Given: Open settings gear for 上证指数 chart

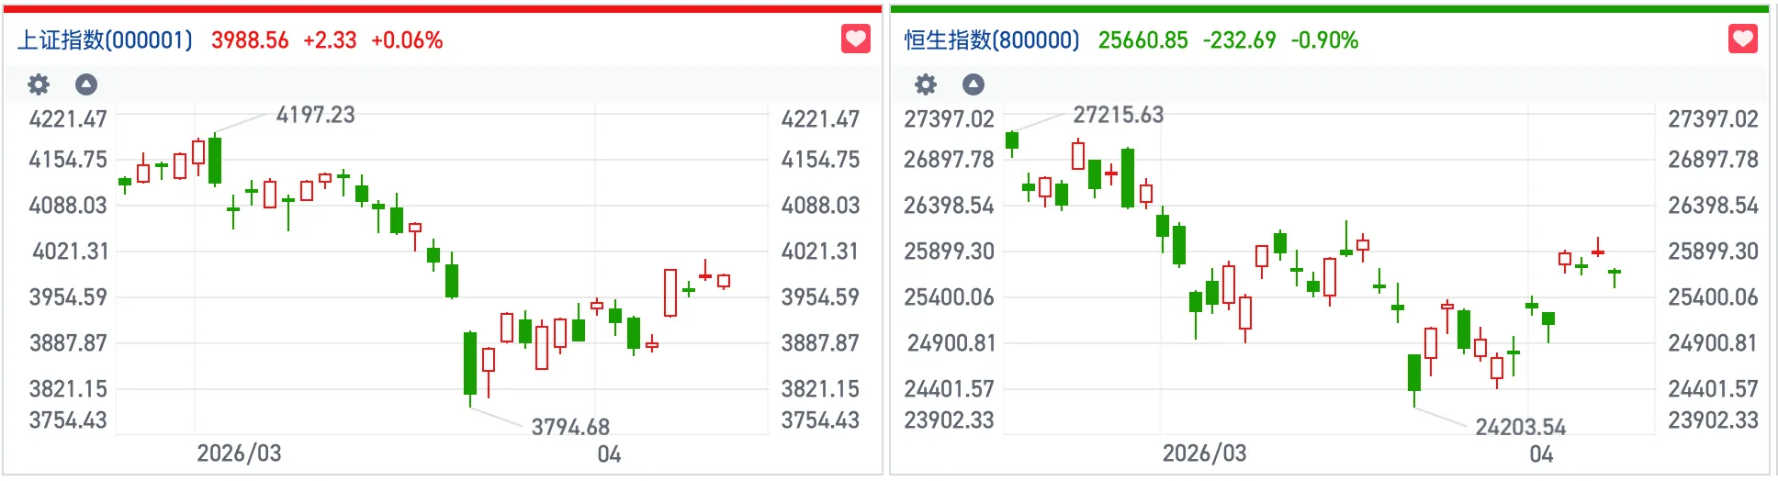Looking at the screenshot, I should click(39, 85).
